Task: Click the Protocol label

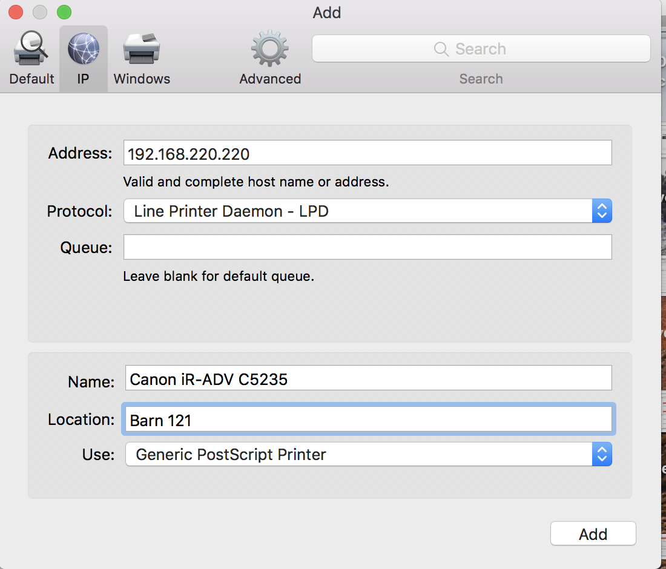Action: 79,211
